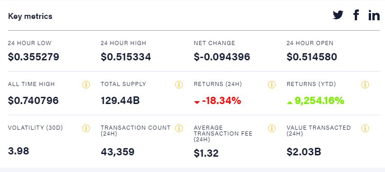Click info icon beside Transaction Count (24H)

[x=179, y=128]
